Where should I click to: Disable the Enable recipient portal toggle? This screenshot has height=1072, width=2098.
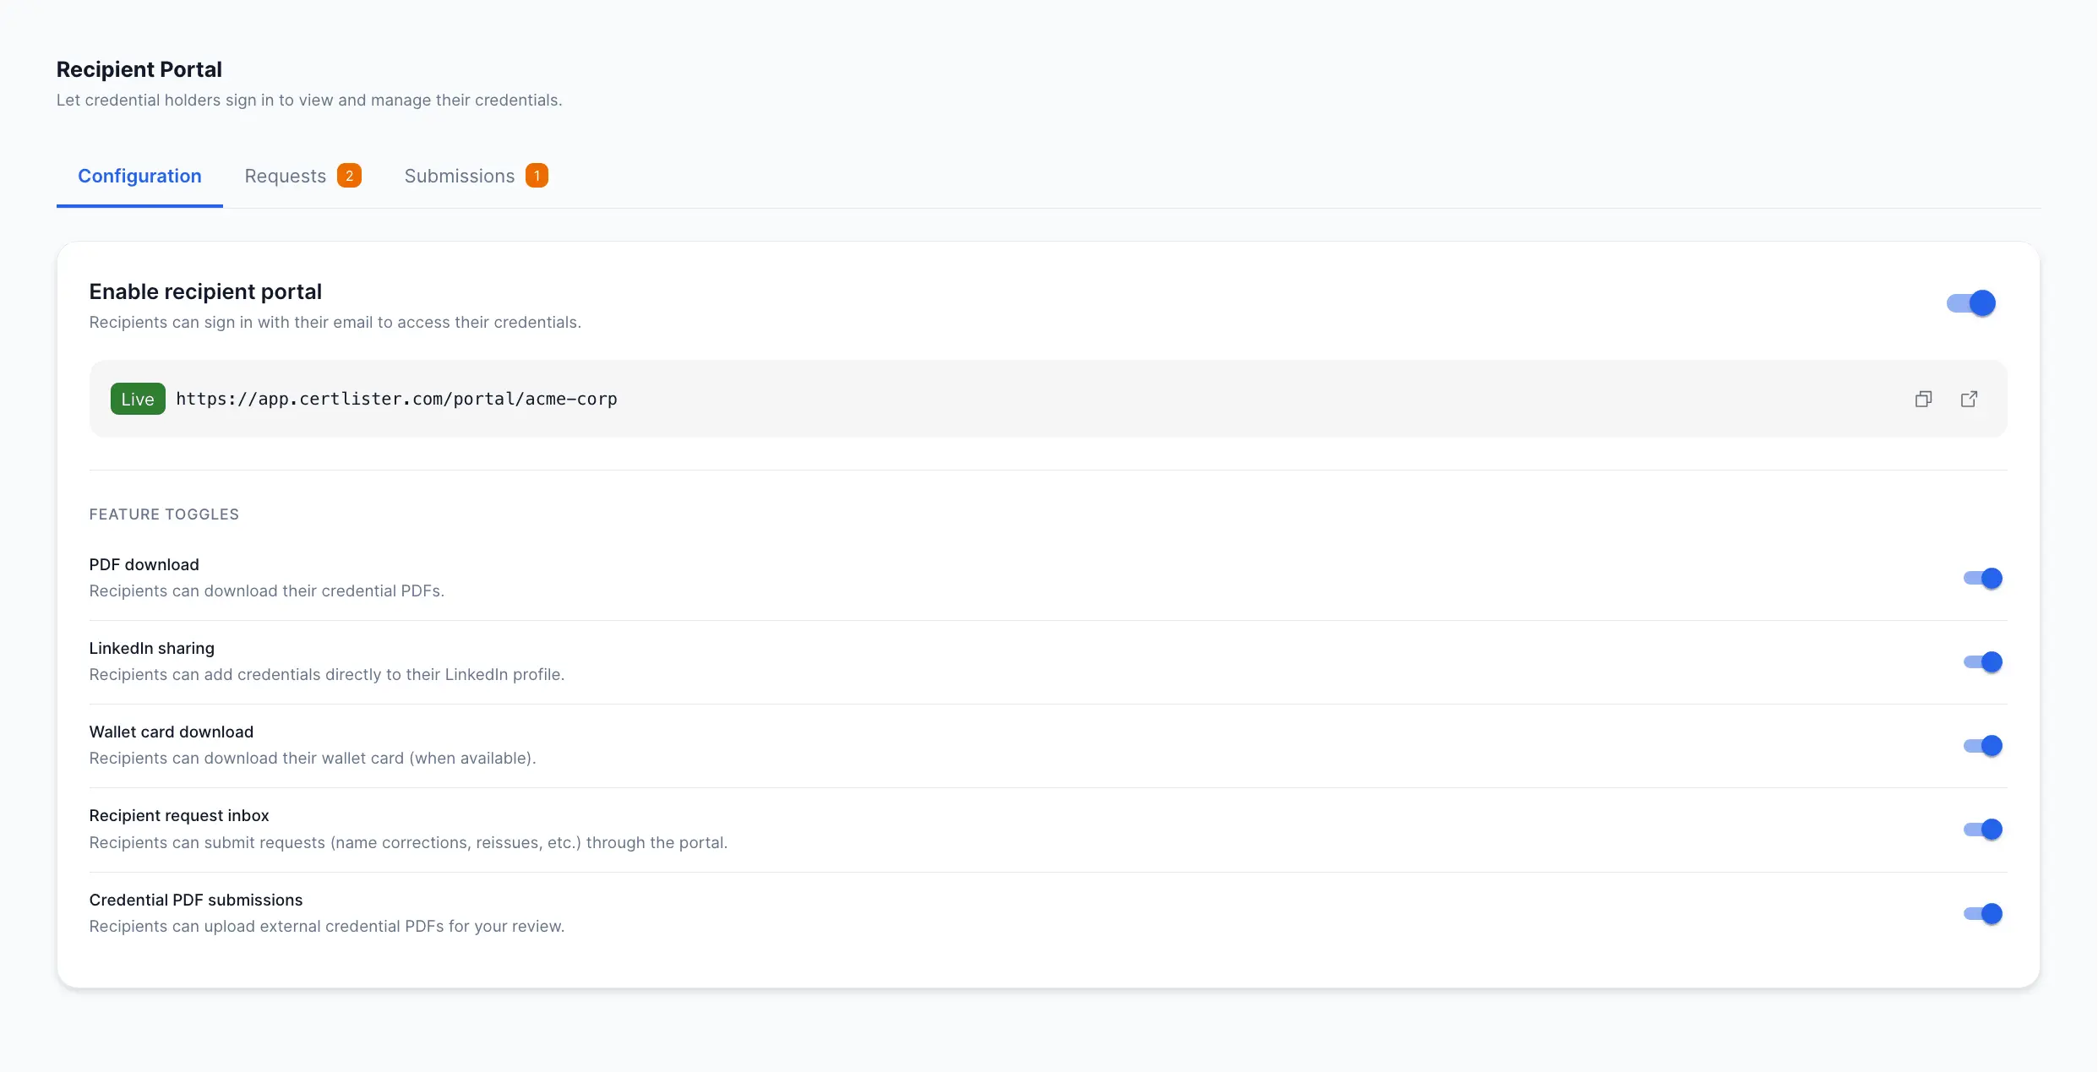[1970, 302]
